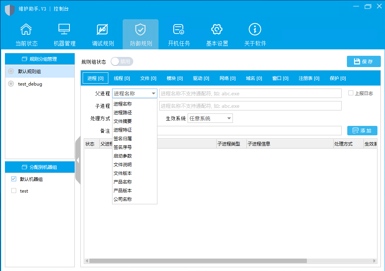
Task: Click the 保存 button
Action: (363, 61)
